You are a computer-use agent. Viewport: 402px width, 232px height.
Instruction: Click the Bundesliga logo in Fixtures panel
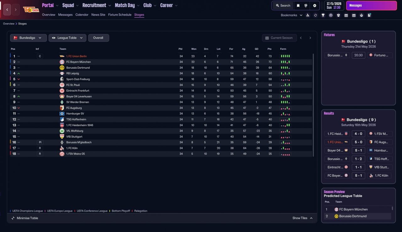(x=343, y=41)
